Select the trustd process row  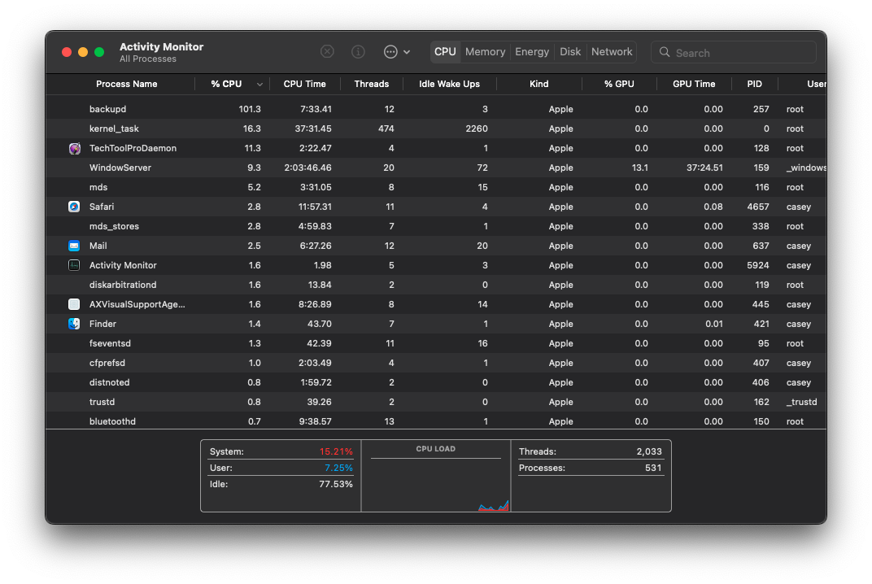coord(436,402)
